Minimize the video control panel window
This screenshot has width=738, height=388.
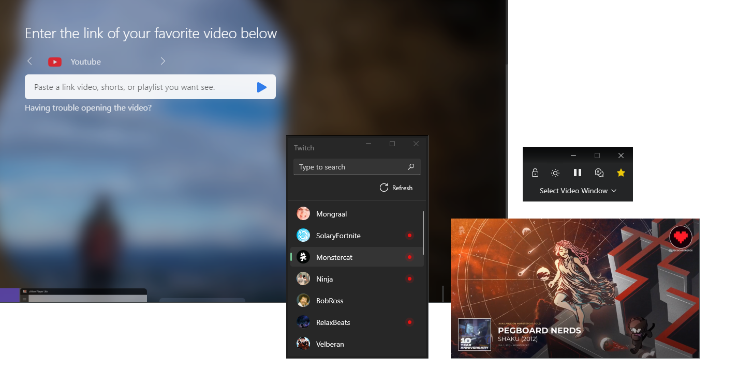click(573, 156)
